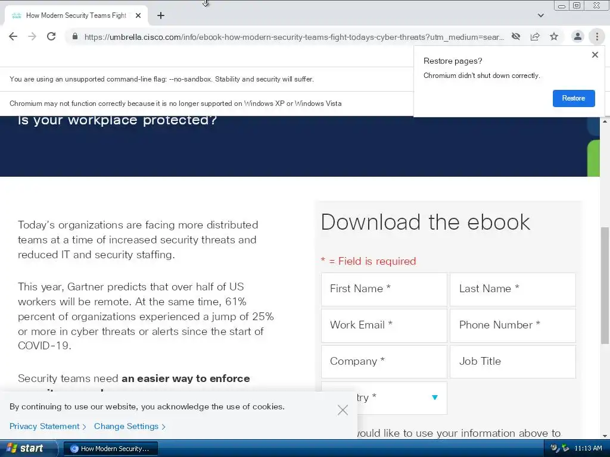Click the Job Title field
610x457 pixels.
click(x=513, y=361)
